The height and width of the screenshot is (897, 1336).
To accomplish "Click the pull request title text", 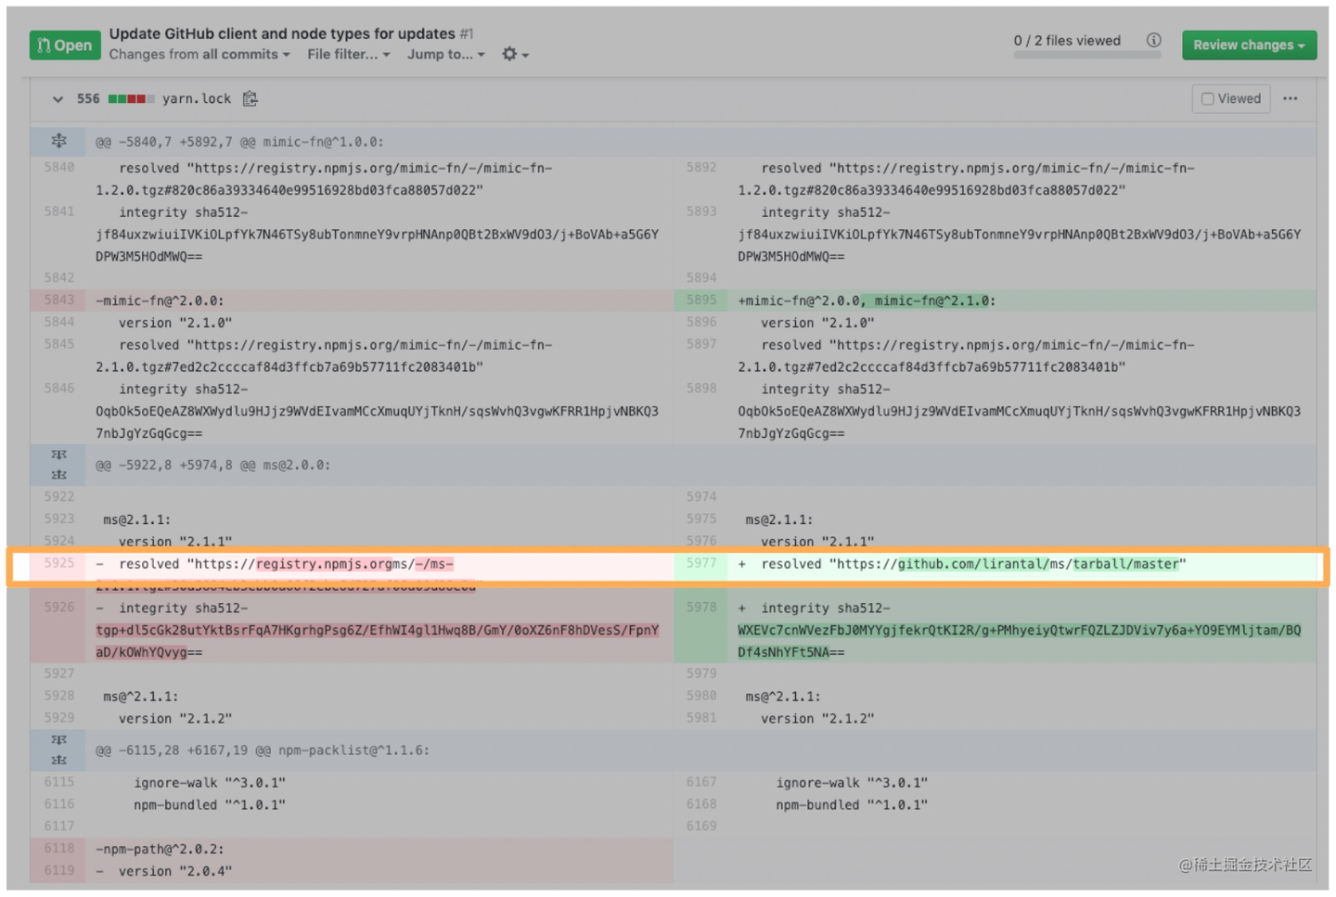I will [282, 33].
